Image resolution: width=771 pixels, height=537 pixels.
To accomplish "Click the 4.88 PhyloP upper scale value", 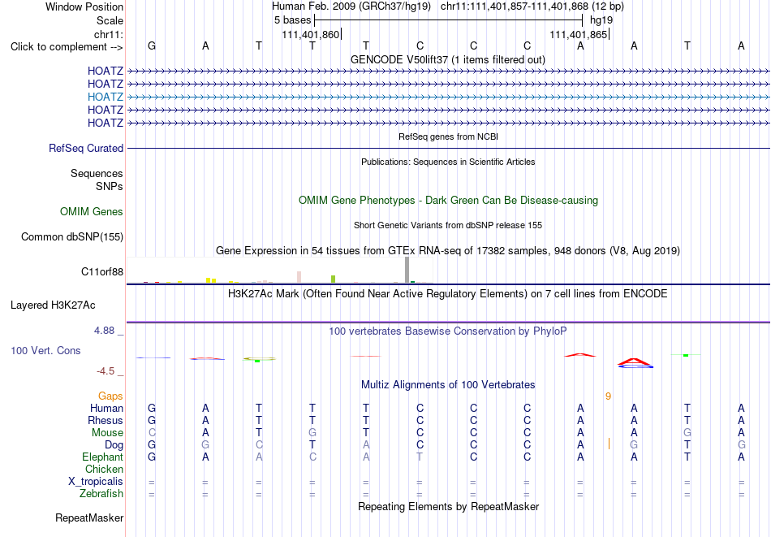I will coord(104,331).
